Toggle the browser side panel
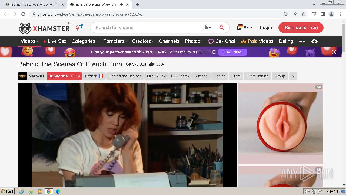346x195 pixels. (x=322, y=14)
